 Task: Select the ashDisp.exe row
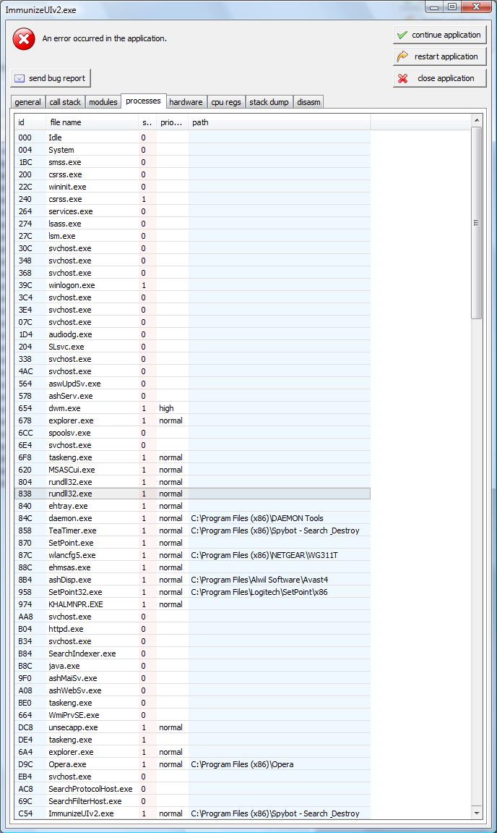pyautogui.click(x=193, y=580)
